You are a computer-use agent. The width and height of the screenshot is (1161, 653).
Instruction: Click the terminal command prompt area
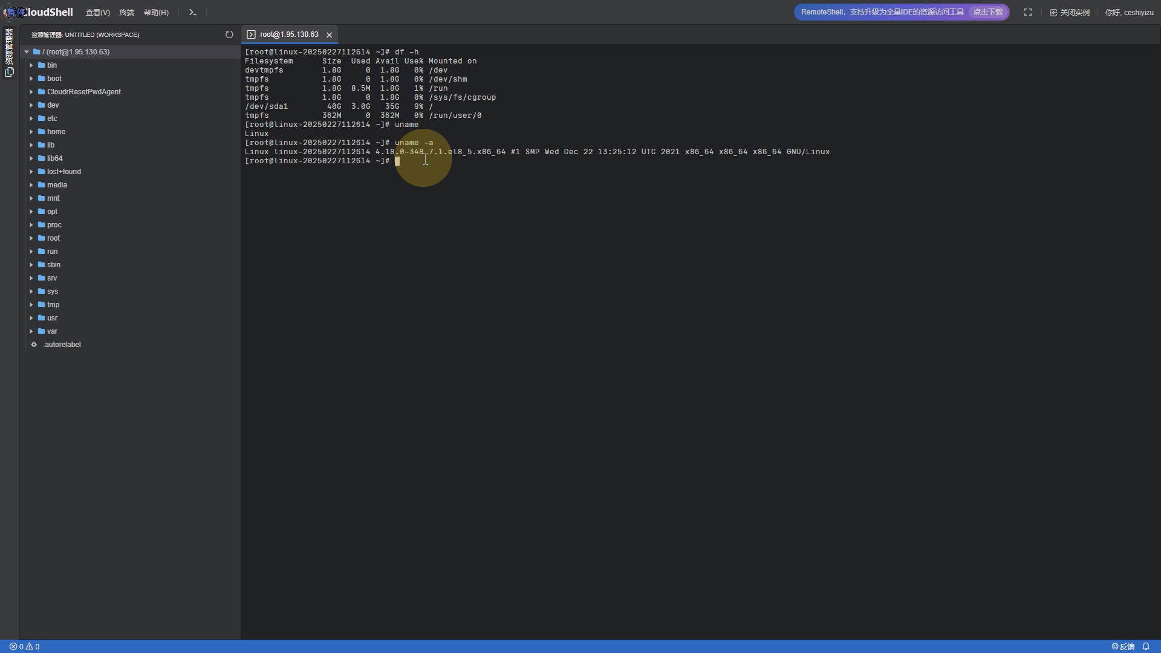point(397,161)
